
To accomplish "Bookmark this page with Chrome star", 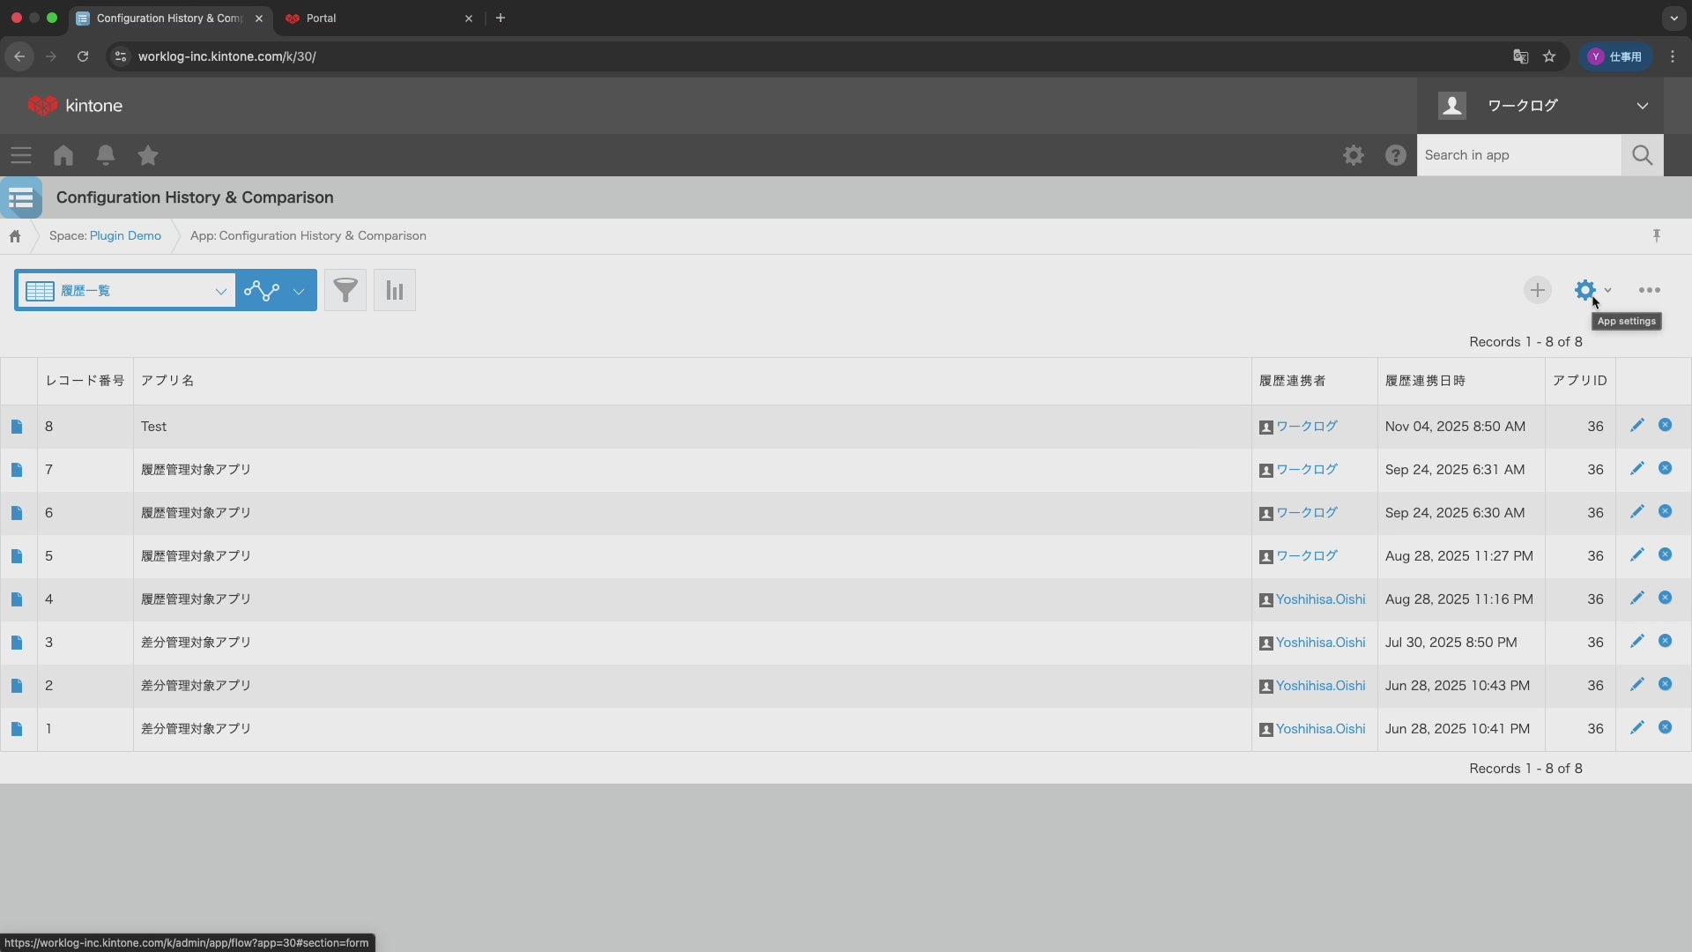I will click(x=1549, y=56).
